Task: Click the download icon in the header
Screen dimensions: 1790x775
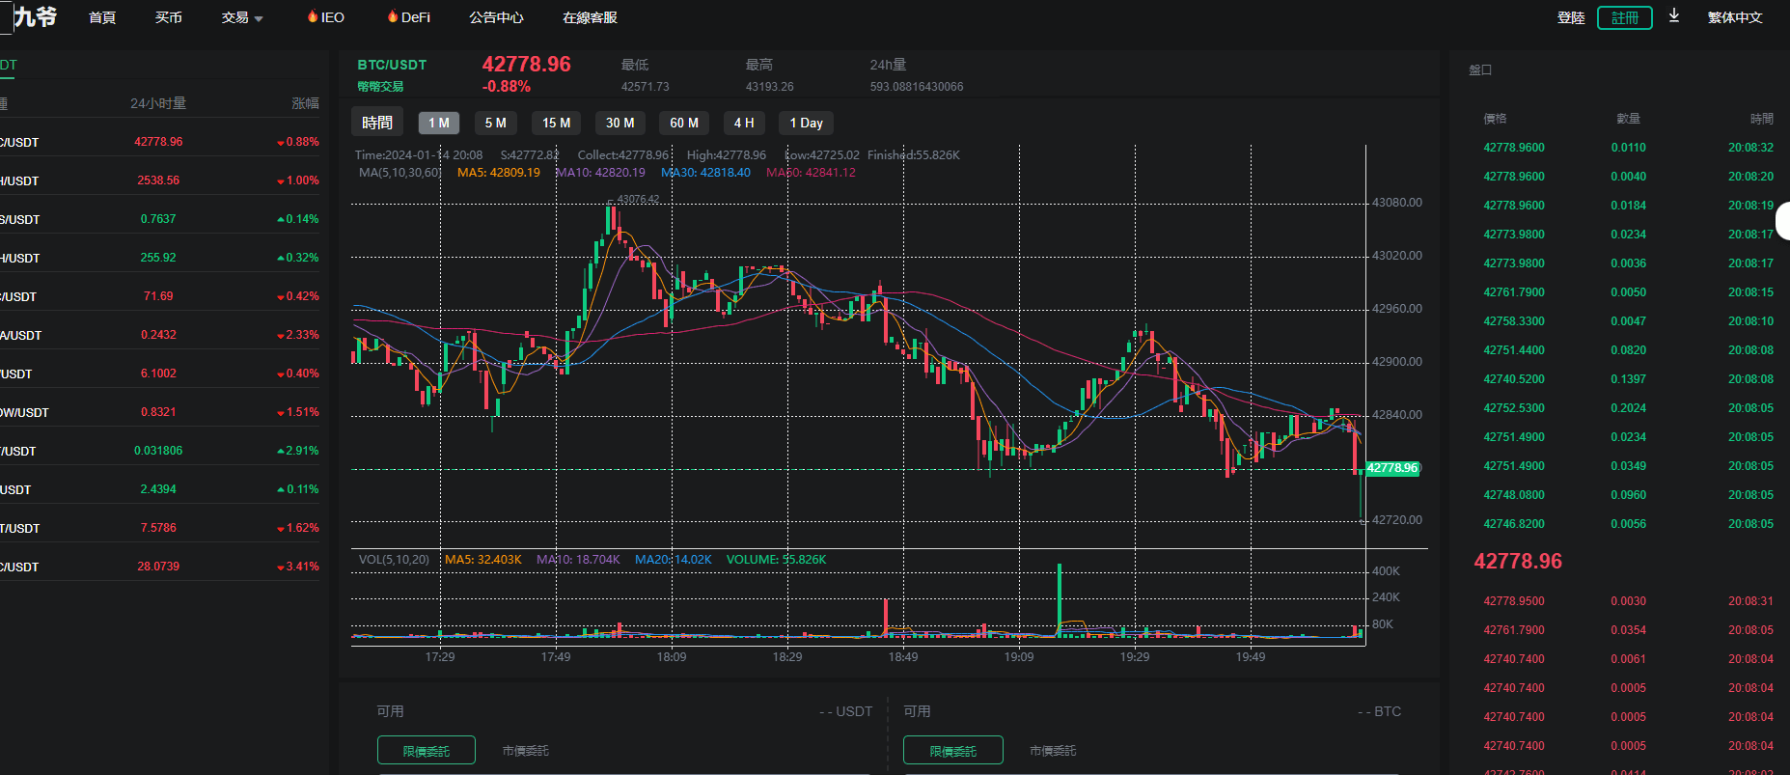Action: pos(1674,16)
